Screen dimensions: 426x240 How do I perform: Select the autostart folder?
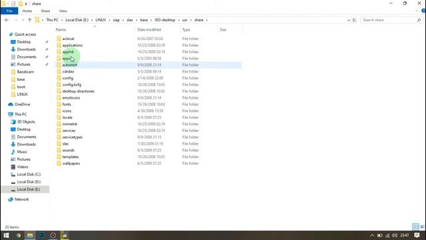point(148,65)
